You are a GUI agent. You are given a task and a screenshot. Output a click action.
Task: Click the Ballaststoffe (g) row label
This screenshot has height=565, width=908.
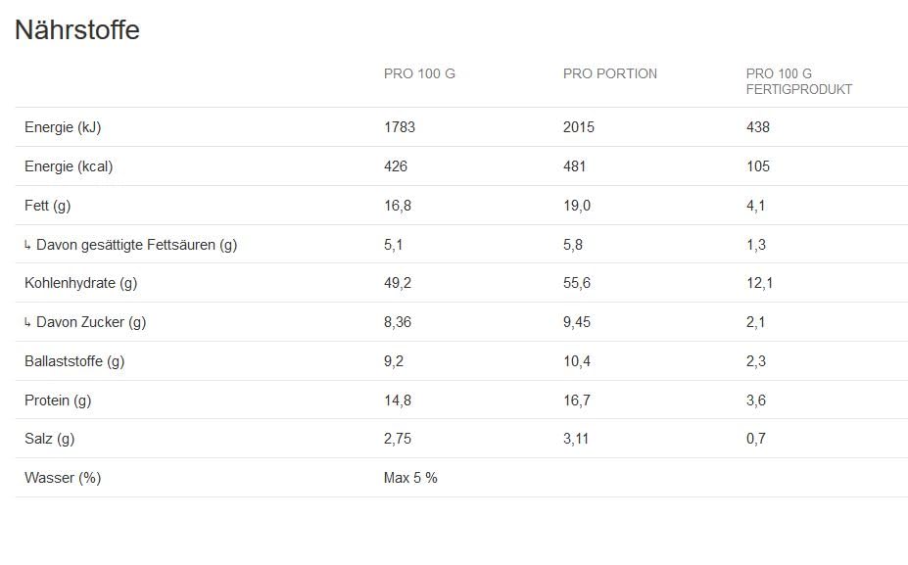click(x=74, y=361)
